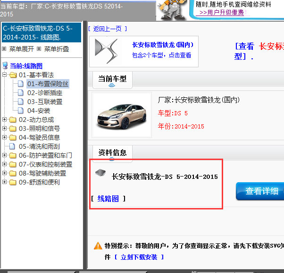
Task: Click the 车型:DS 5 text
Action: pyautogui.click(x=173, y=113)
